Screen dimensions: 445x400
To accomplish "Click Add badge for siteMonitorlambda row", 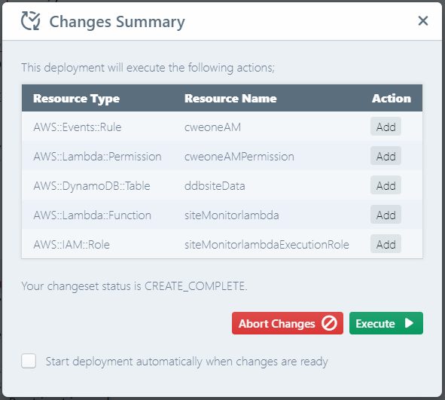I will pyautogui.click(x=386, y=215).
